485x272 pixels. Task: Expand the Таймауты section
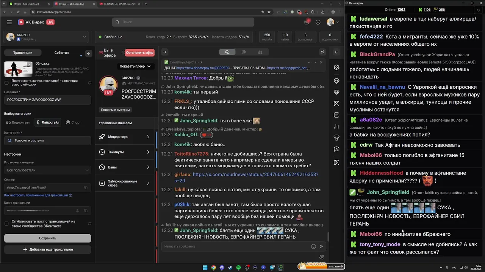click(125, 152)
